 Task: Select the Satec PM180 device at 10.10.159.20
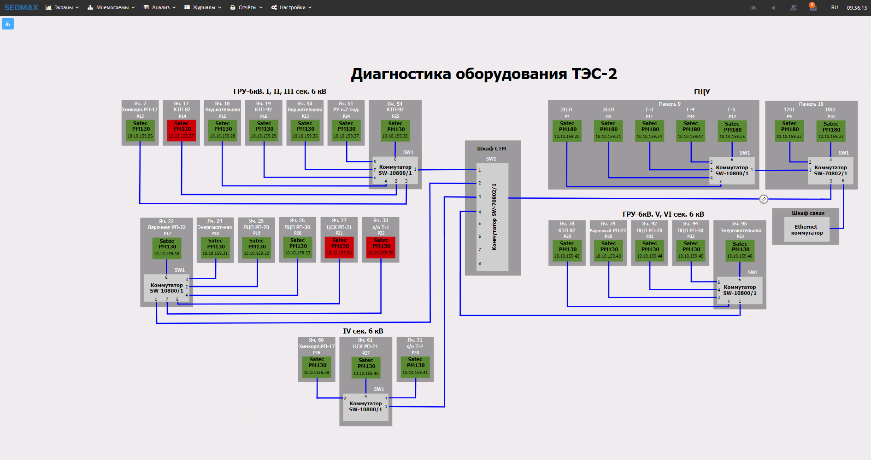click(567, 131)
